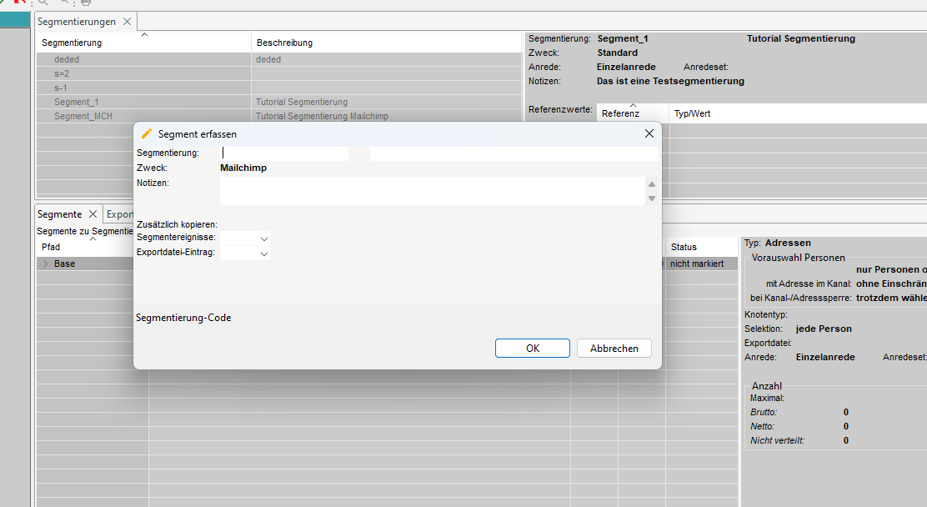Close the Segment erfassen dialog
This screenshot has width=927, height=507.
649,133
